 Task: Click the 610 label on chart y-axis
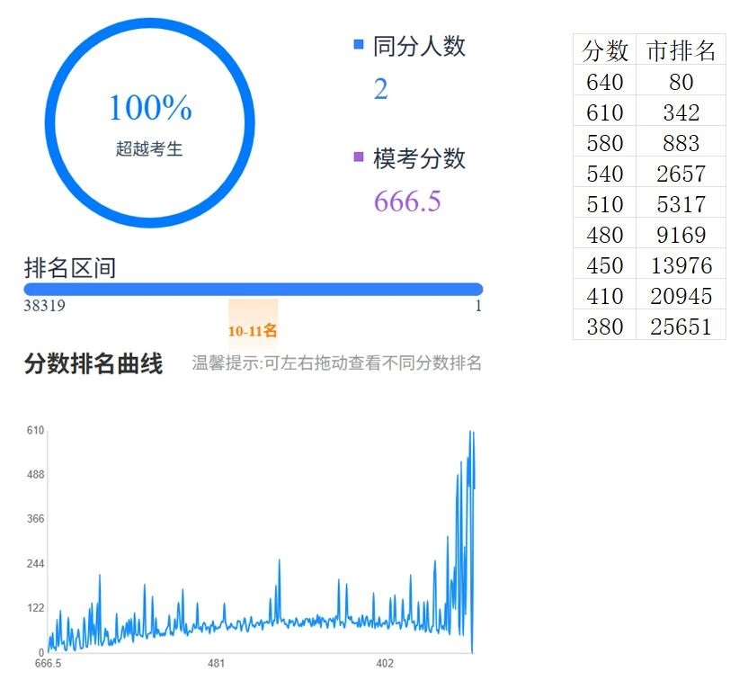[x=35, y=430]
